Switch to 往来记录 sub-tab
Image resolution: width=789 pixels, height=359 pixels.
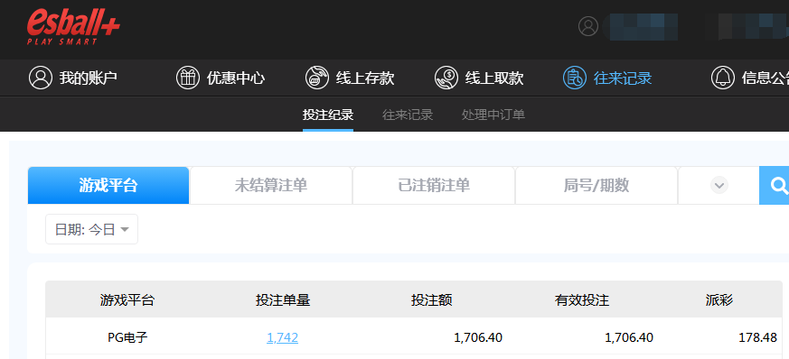(x=408, y=115)
